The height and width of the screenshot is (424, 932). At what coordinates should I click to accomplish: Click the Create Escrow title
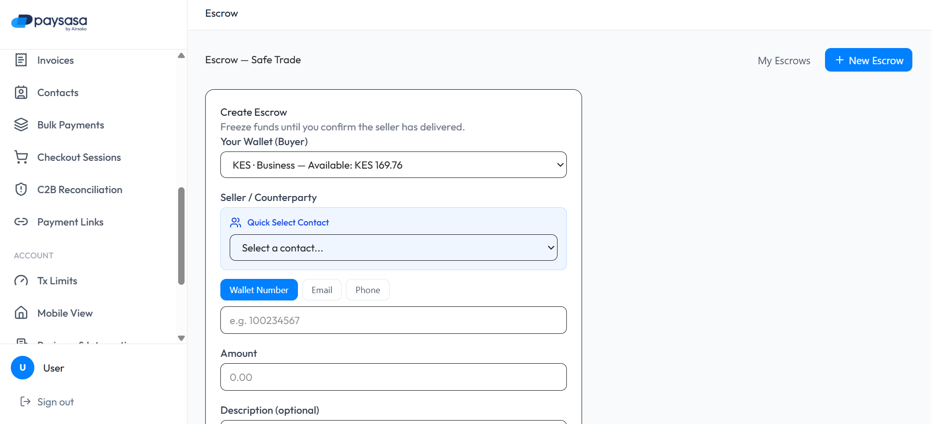tap(254, 112)
